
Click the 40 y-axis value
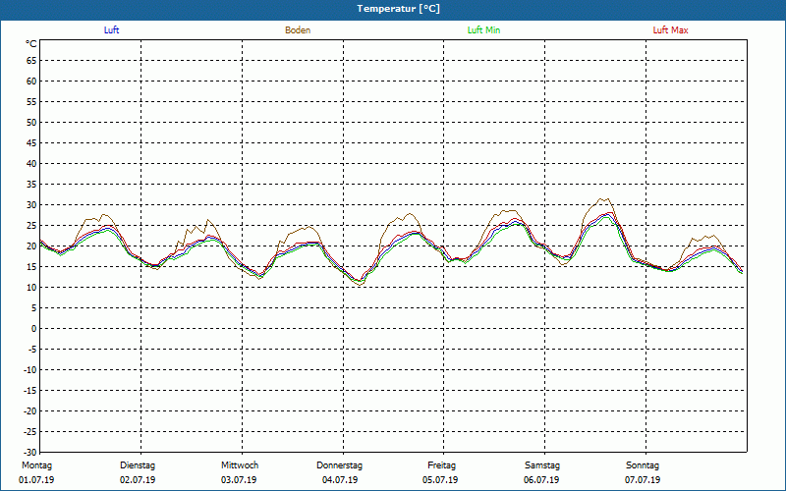31,163
